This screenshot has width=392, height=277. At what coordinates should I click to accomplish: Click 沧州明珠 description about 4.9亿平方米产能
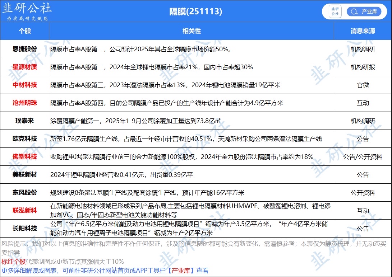167,103
